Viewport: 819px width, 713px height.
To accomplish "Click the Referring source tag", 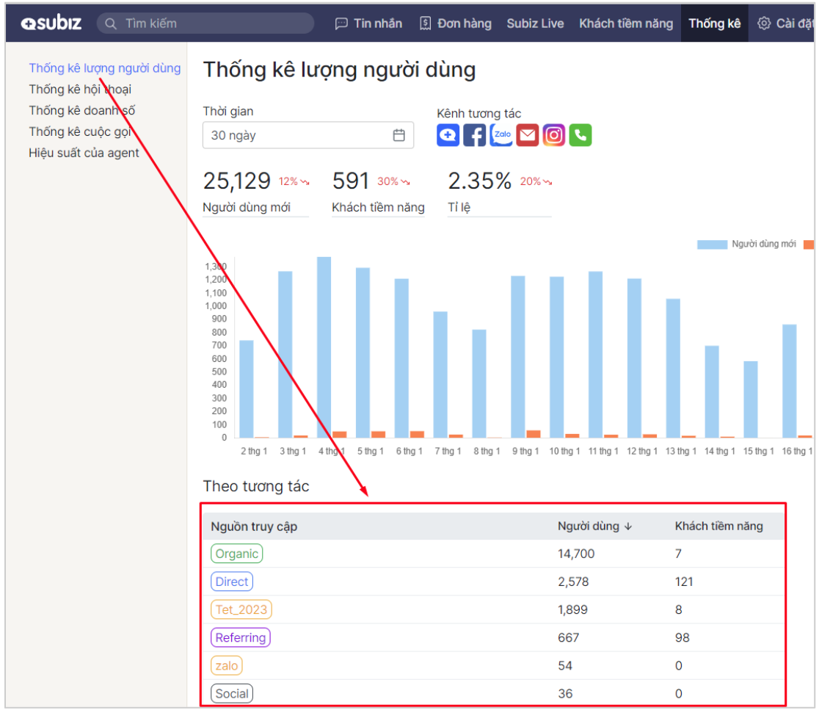I will pos(240,637).
